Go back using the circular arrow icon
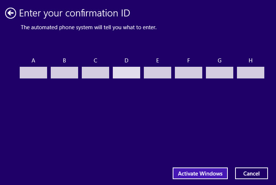This screenshot has height=185, width=276. 11,13
